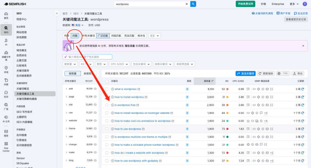This screenshot has width=311, height=168.
Task: Select the 词组匹配 phrase match tab
Action: click(x=116, y=36)
